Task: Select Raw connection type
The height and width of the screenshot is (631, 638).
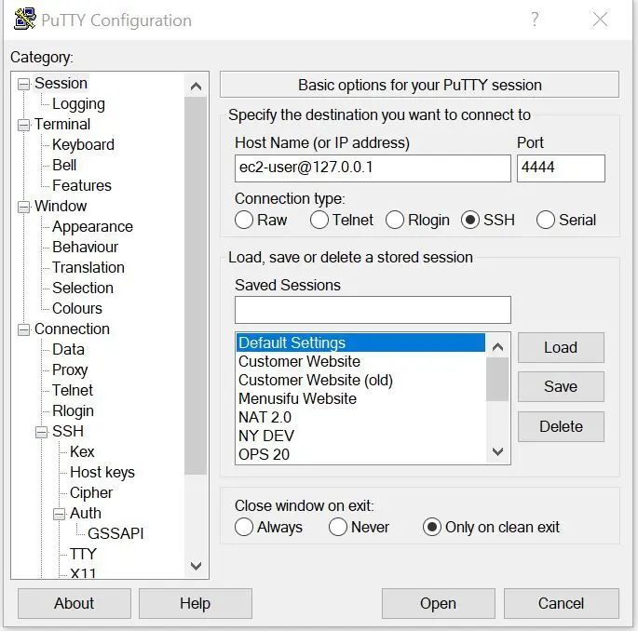Action: [x=244, y=220]
